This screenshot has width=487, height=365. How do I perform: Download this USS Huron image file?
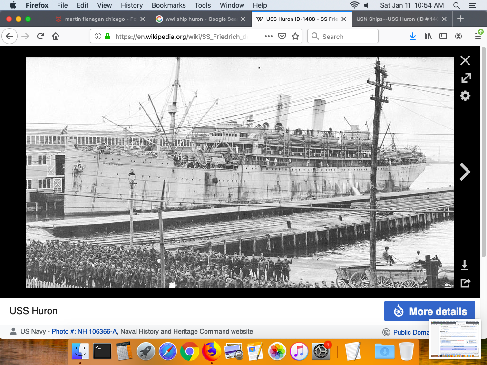(465, 265)
